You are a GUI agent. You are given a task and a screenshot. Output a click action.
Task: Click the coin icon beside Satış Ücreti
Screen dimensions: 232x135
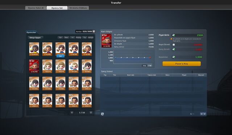point(174,49)
